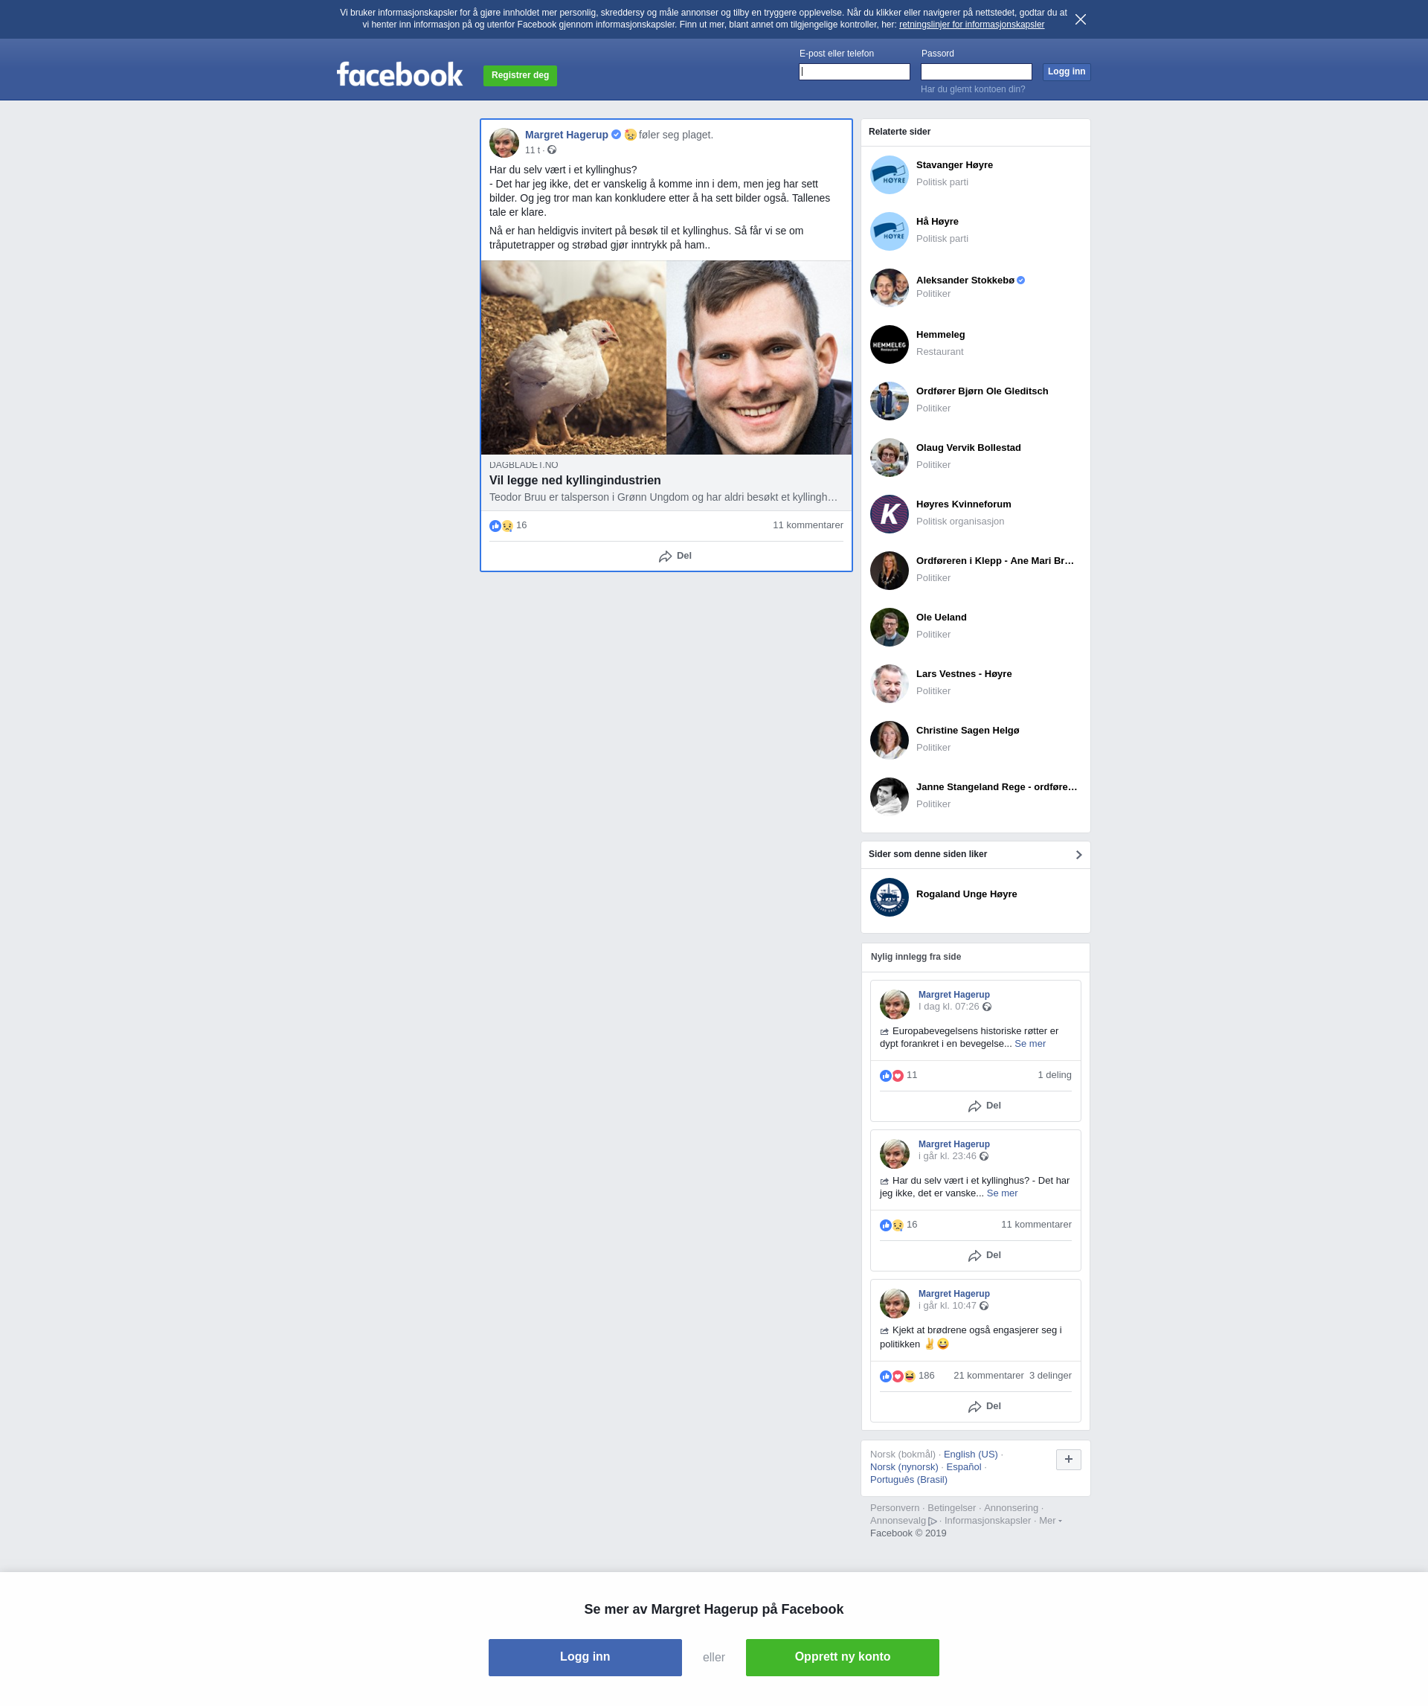The height and width of the screenshot is (1706, 1428).
Task: Open the 1 deling link
Action: point(1055,1076)
